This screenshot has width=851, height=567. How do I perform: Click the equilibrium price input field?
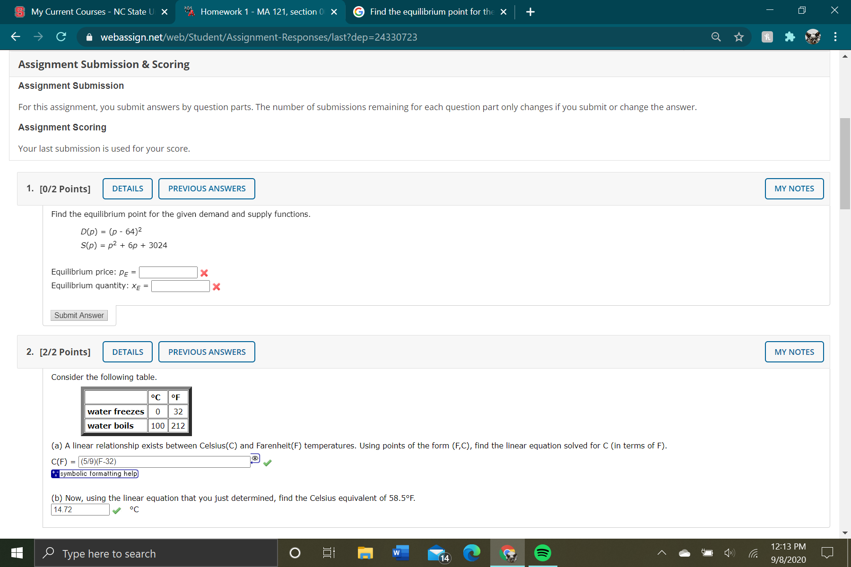click(168, 272)
